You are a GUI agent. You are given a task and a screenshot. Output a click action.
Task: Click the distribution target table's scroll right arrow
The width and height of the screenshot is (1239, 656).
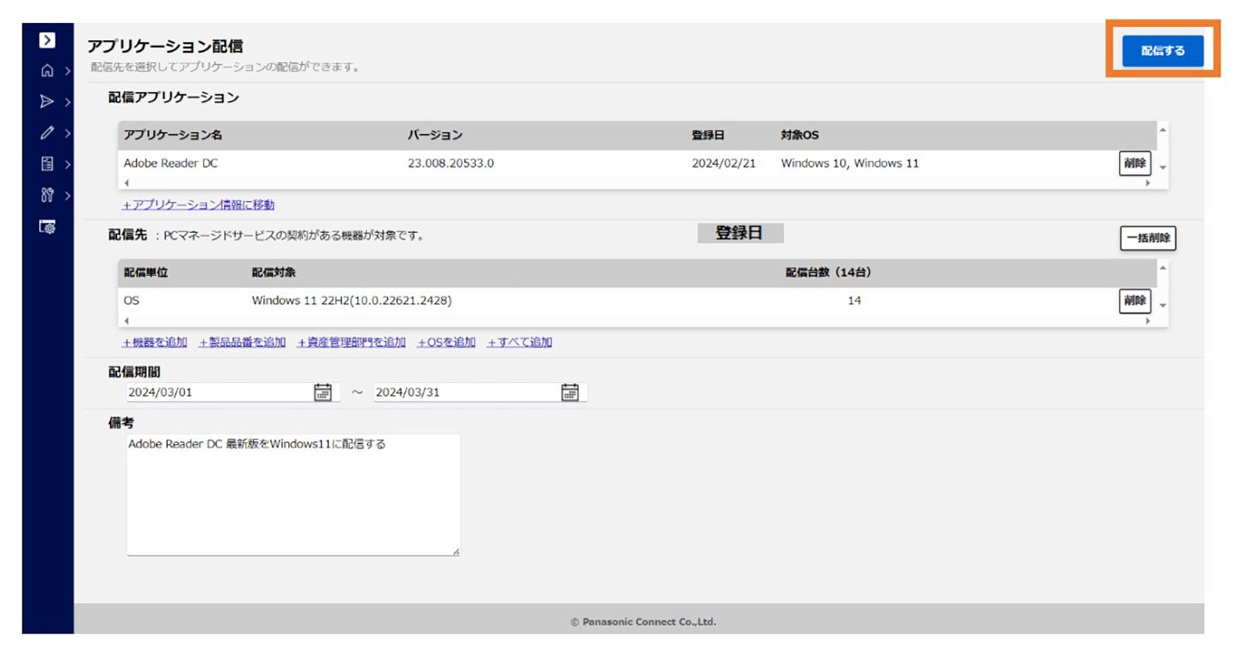(x=1148, y=320)
